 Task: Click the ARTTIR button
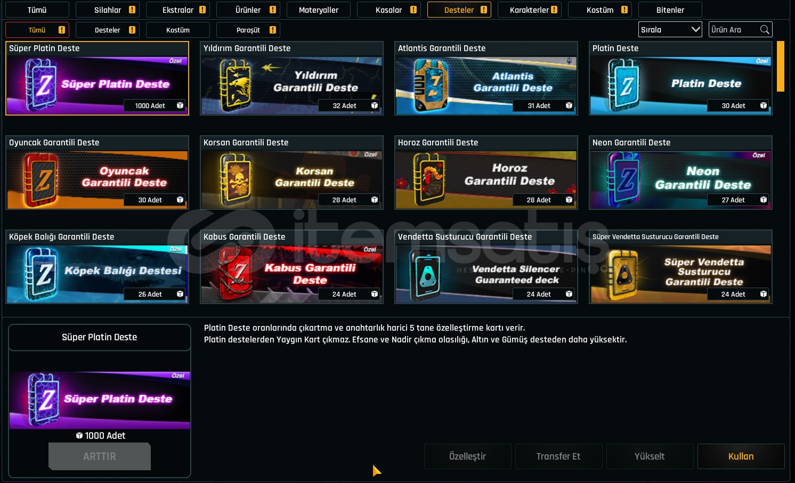100,456
